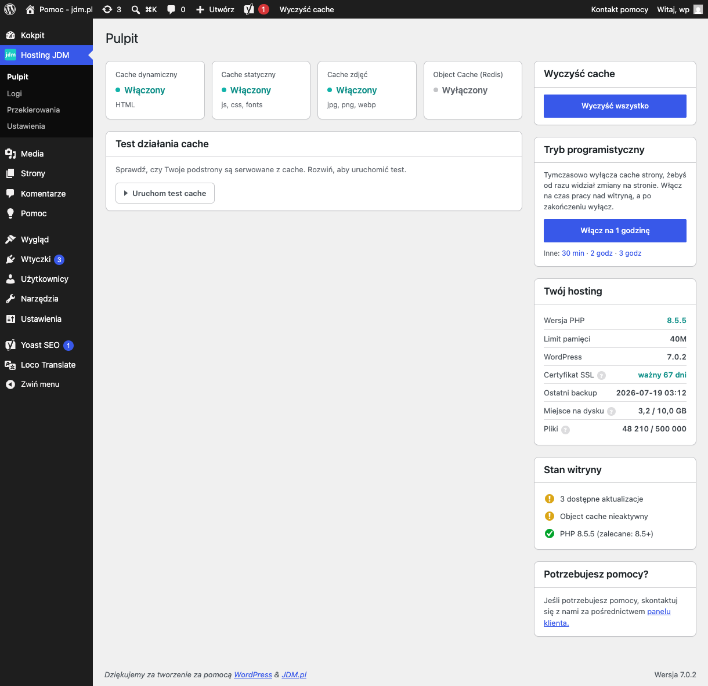Click the Wtyczki plug icon
The height and width of the screenshot is (686, 708).
click(x=10, y=259)
